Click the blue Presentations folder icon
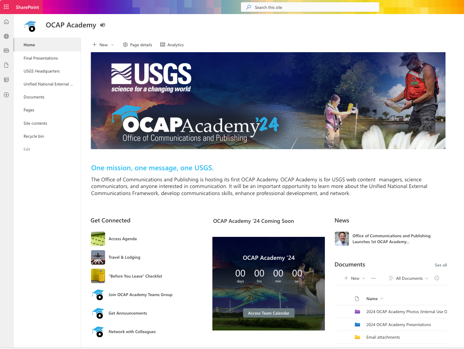This screenshot has height=349, width=464. click(x=357, y=325)
